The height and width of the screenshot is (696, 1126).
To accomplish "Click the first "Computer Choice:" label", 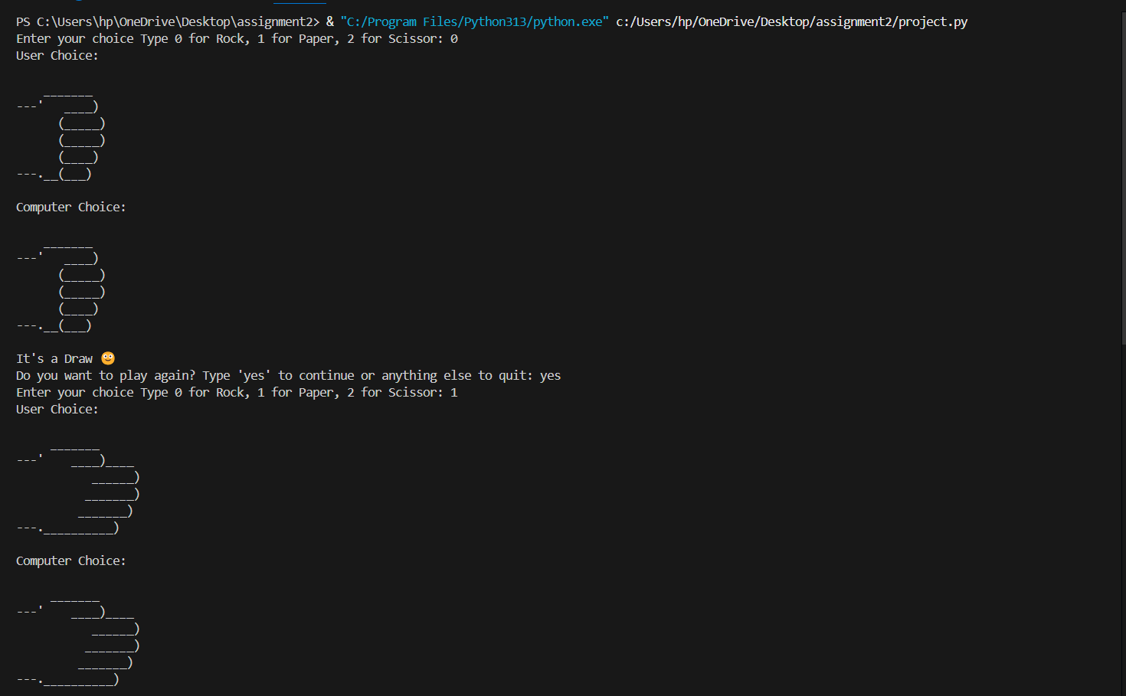I will (x=71, y=207).
